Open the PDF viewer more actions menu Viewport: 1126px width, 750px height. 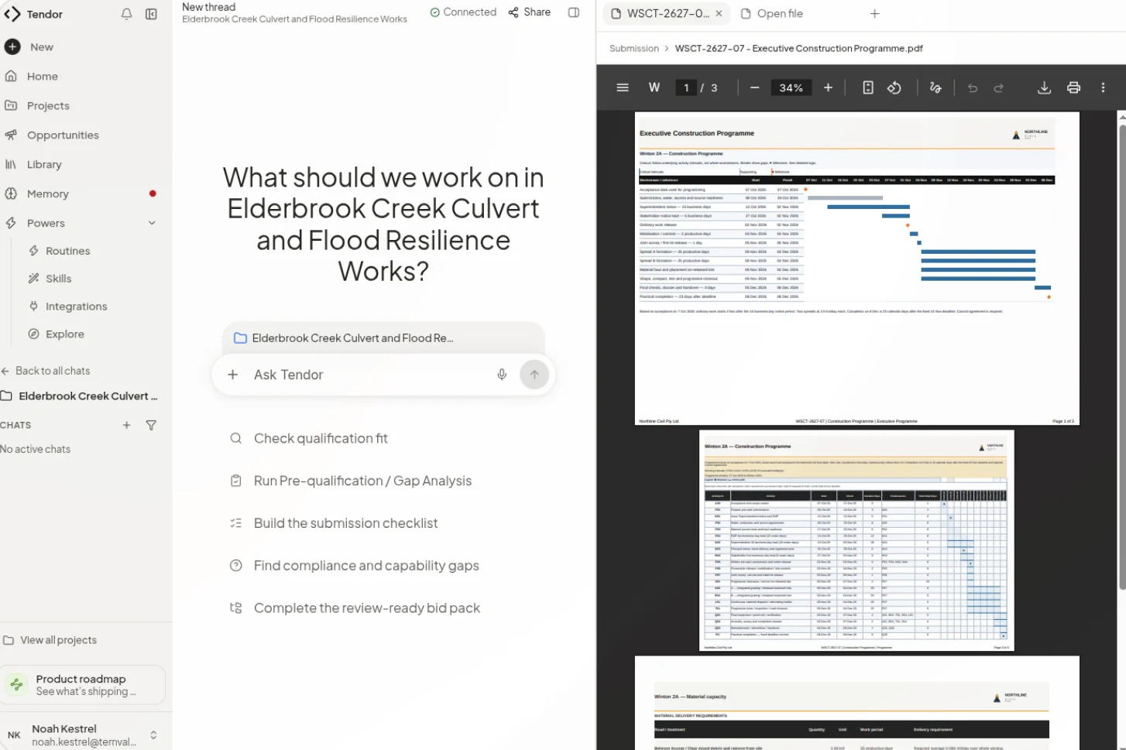pos(1103,87)
